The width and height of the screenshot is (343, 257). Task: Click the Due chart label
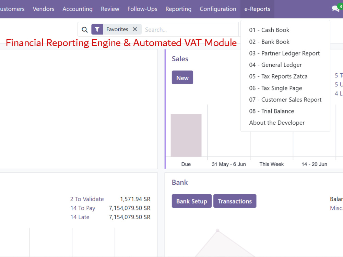tap(186, 164)
